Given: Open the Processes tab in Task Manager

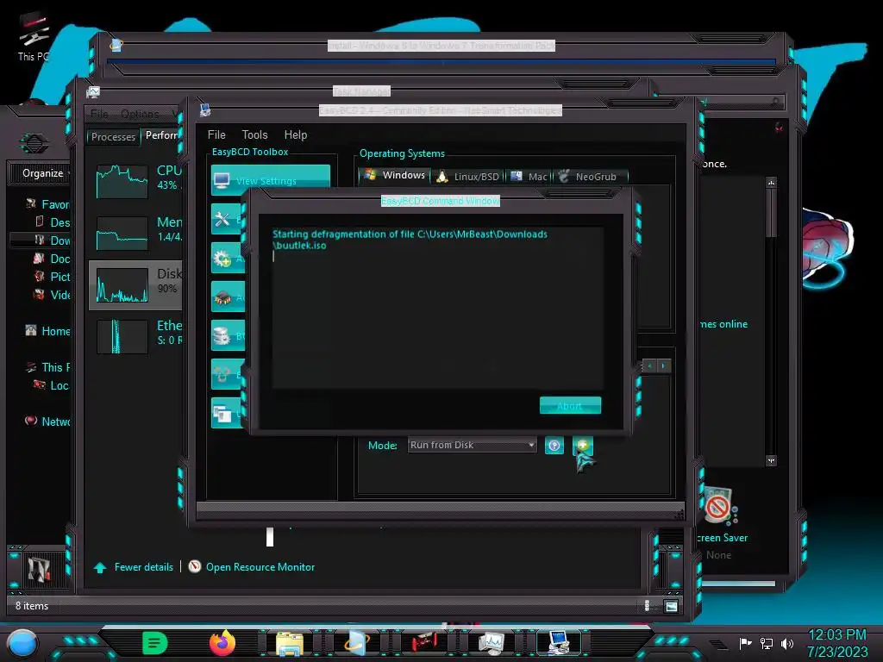Looking at the screenshot, I should [113, 137].
